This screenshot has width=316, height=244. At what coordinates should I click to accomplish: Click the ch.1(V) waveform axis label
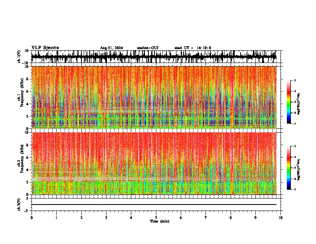(x=19, y=57)
